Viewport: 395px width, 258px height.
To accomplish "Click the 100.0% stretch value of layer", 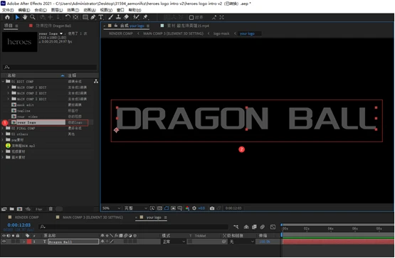I will (264, 242).
